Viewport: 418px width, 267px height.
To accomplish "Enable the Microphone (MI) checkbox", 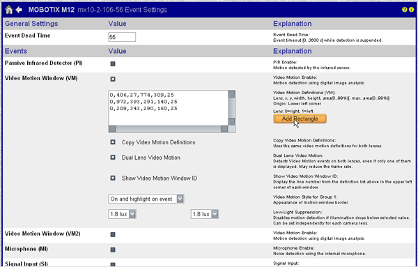I will pos(113,250).
